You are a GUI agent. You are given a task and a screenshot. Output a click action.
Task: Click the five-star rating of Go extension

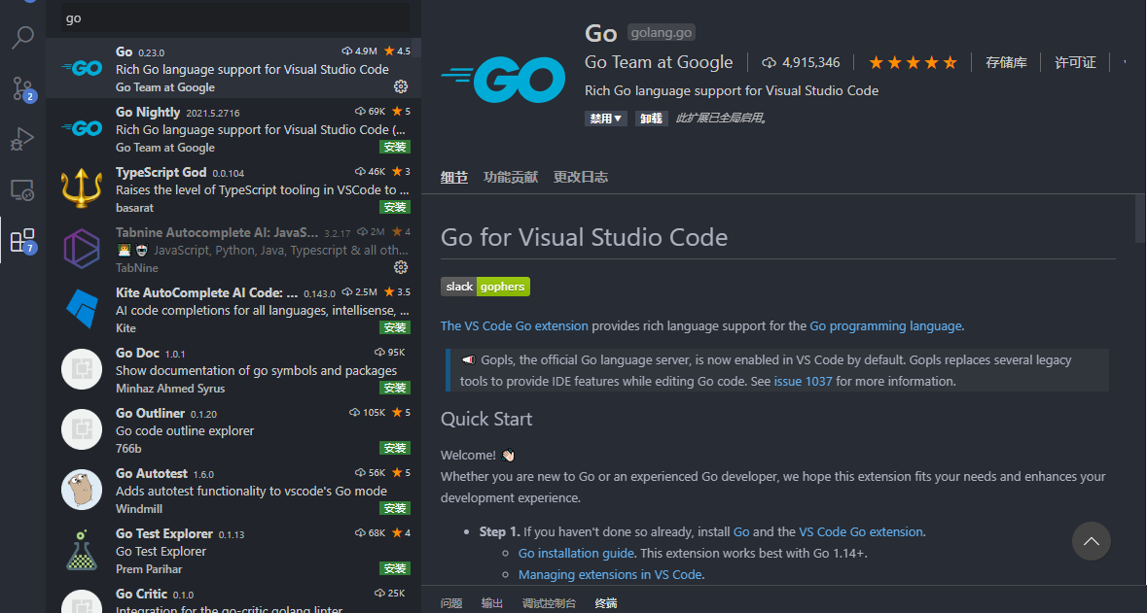click(x=913, y=62)
